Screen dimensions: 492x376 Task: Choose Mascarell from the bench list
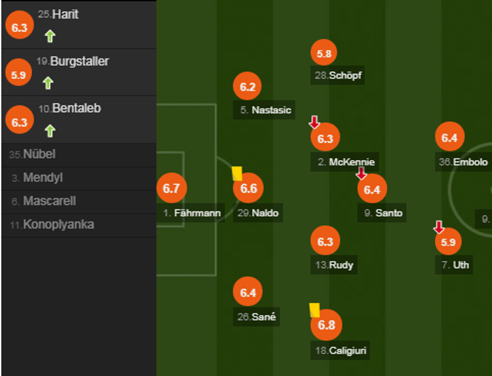[x=49, y=202]
